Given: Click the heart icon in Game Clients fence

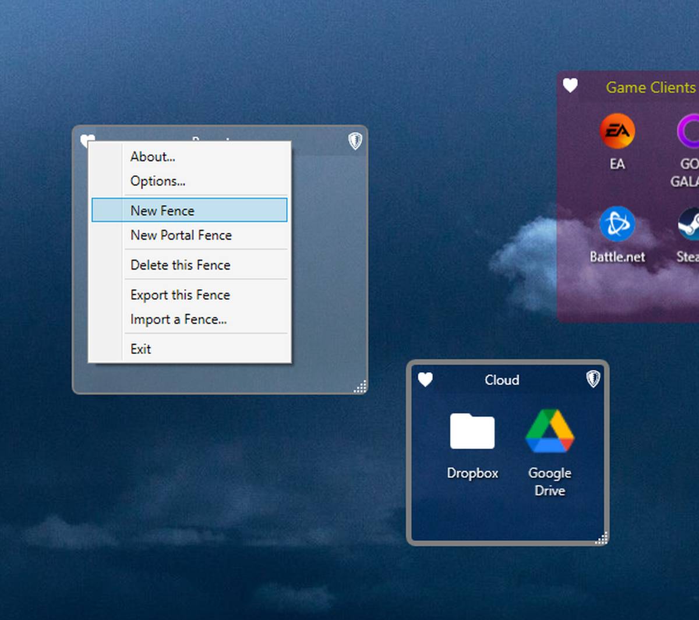Looking at the screenshot, I should (570, 86).
